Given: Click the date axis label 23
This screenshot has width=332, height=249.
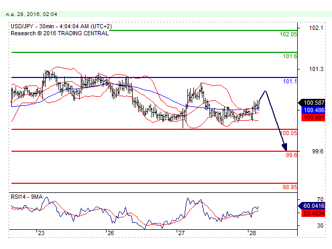Looking at the screenshot, I should tap(41, 233).
